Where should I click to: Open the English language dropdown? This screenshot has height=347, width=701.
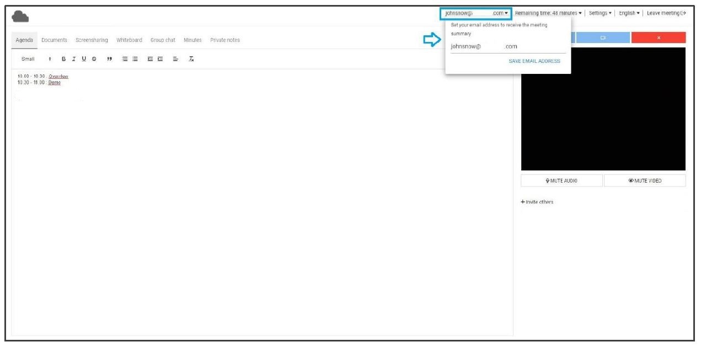click(629, 13)
